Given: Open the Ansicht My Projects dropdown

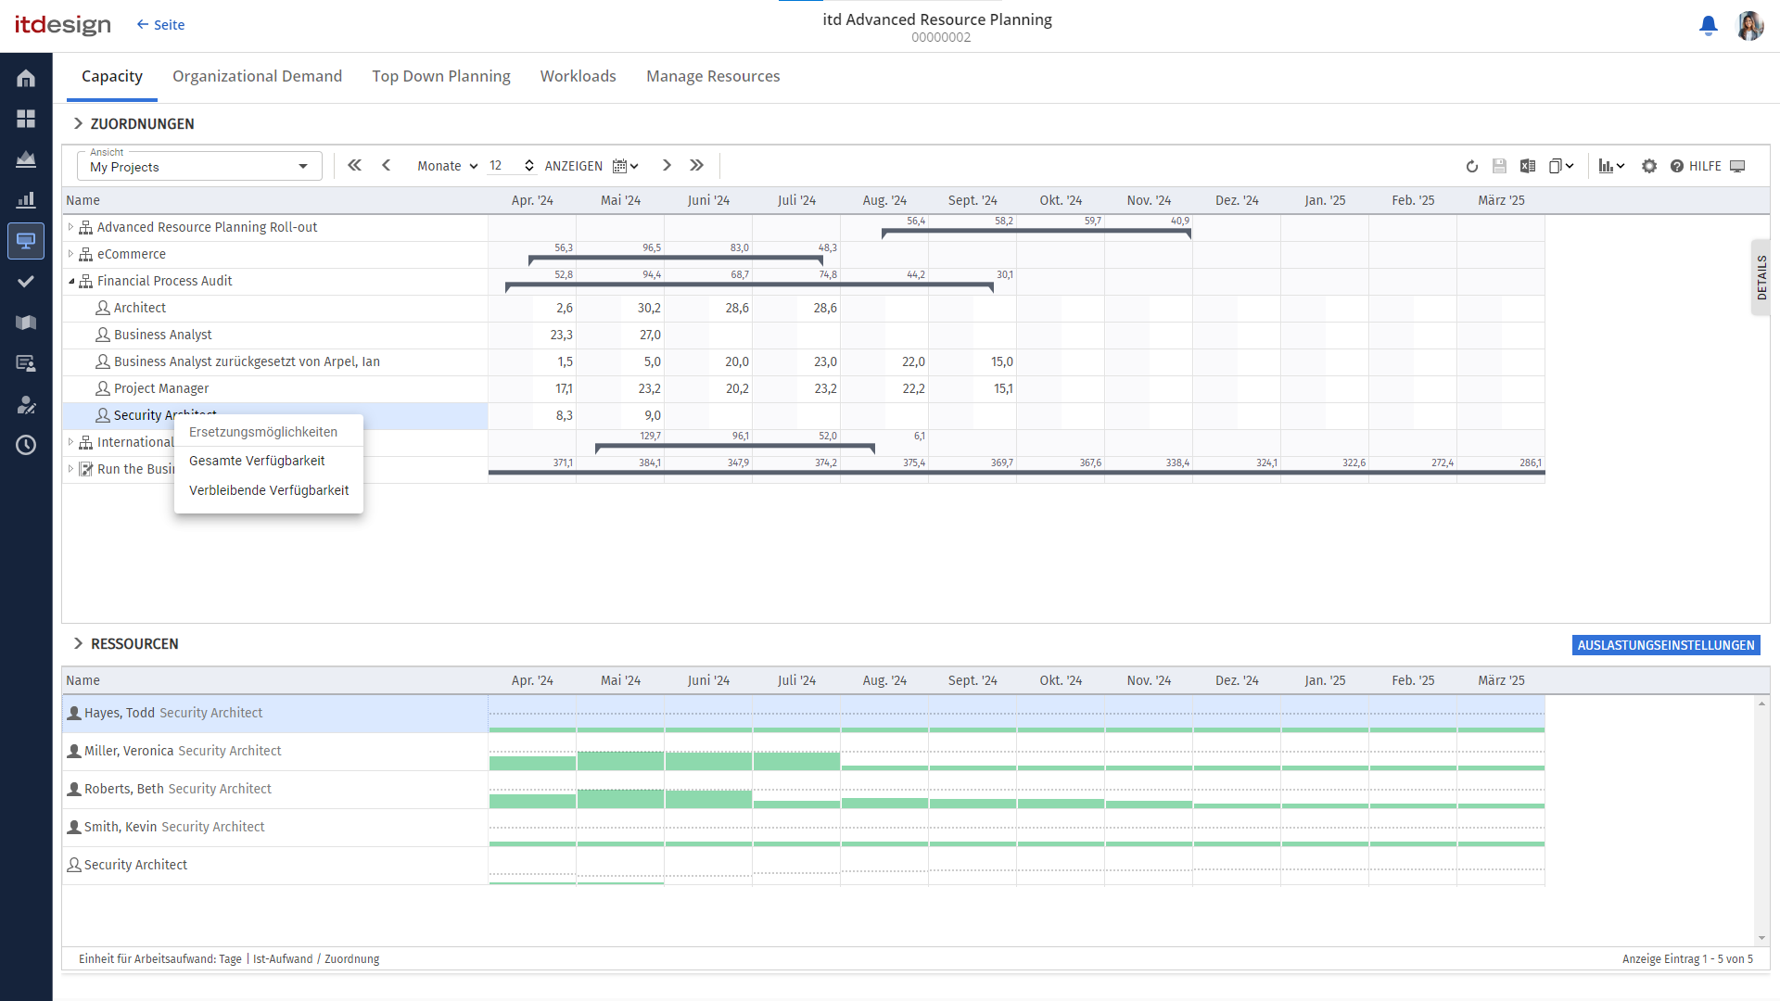Looking at the screenshot, I should [x=199, y=167].
